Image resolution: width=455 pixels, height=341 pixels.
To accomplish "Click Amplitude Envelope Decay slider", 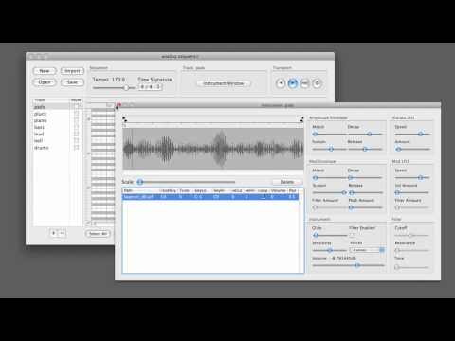I will (366, 135).
